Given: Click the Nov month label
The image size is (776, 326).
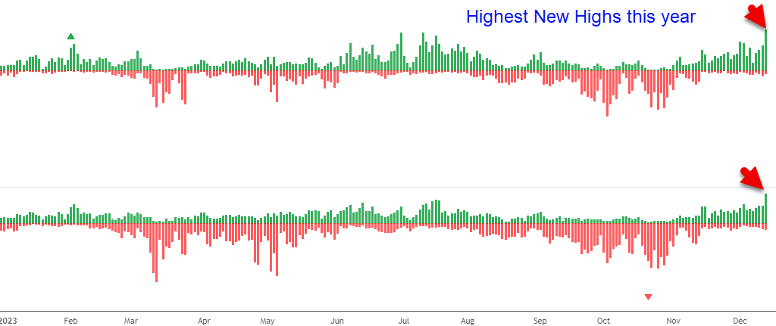Looking at the screenshot, I should click(673, 321).
